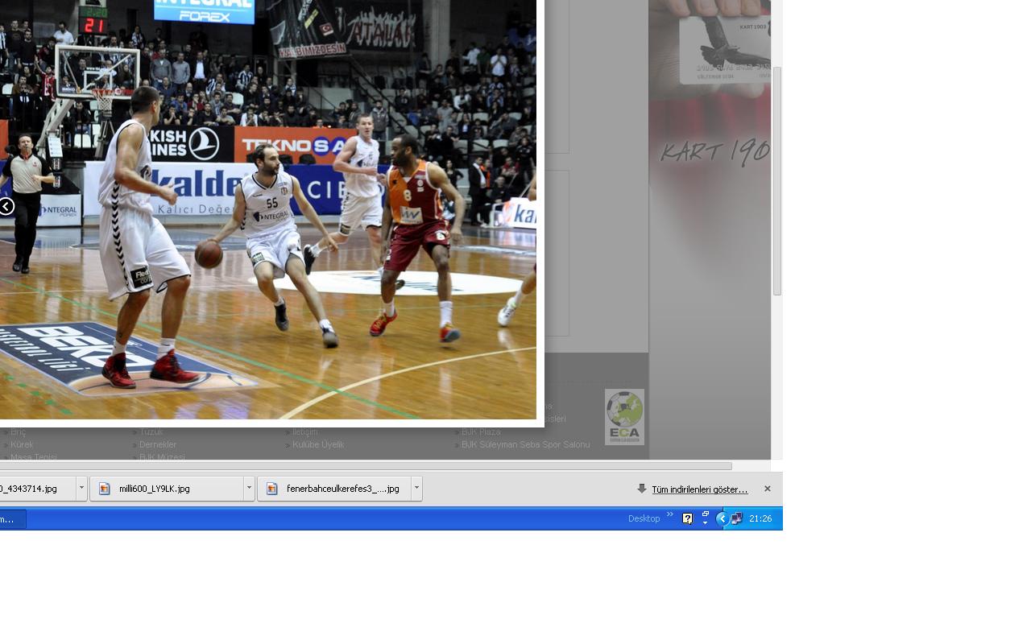Open the milli600_LY9LK.jpg downloaded file
1031x644 pixels.
155,489
